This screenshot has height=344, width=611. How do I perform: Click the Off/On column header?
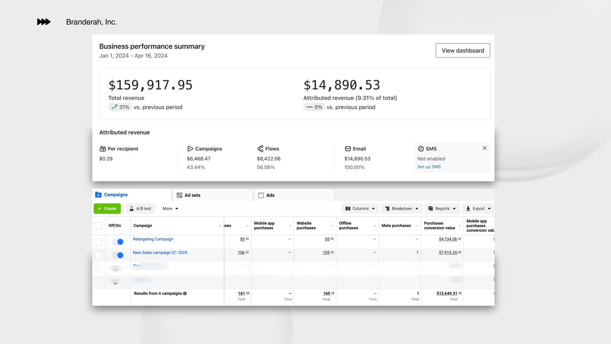tap(115, 226)
